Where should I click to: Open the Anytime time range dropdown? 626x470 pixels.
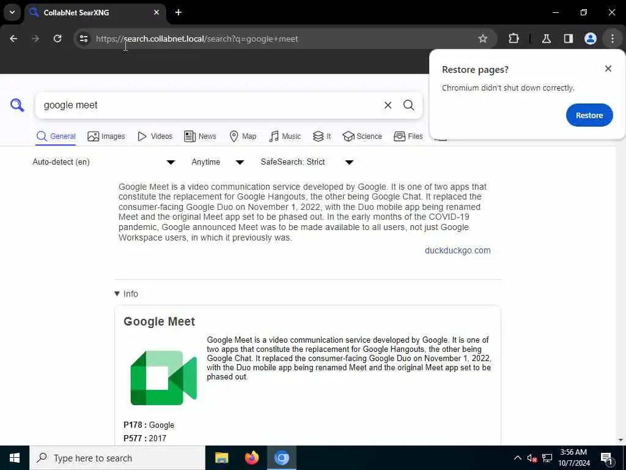pos(218,162)
